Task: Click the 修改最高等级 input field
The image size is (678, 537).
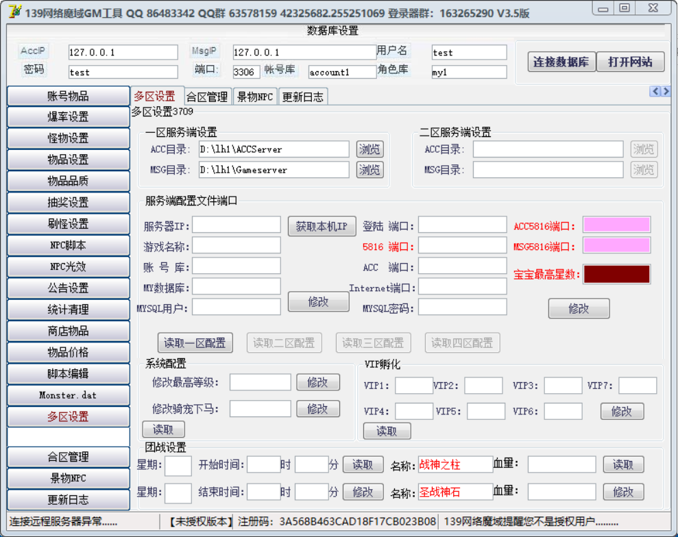Action: pyautogui.click(x=261, y=382)
